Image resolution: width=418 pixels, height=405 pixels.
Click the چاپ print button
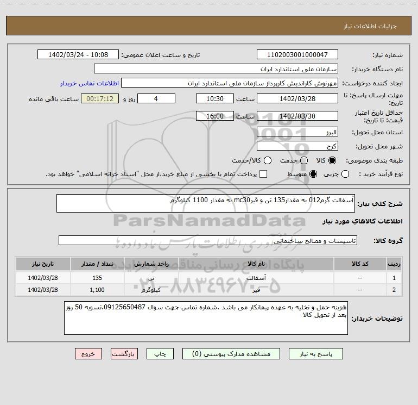[160, 354]
